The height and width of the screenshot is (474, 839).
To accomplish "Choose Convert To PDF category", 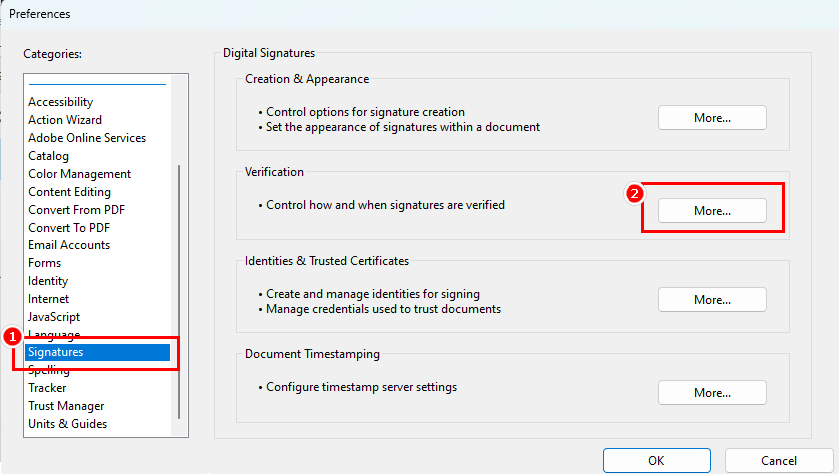I will (x=69, y=228).
